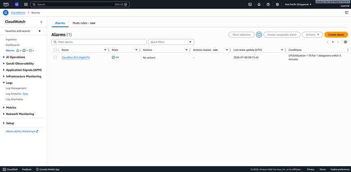Click the OK state of the alarm

click(x=115, y=58)
